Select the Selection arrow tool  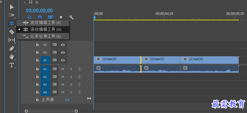click(x=12, y=7)
